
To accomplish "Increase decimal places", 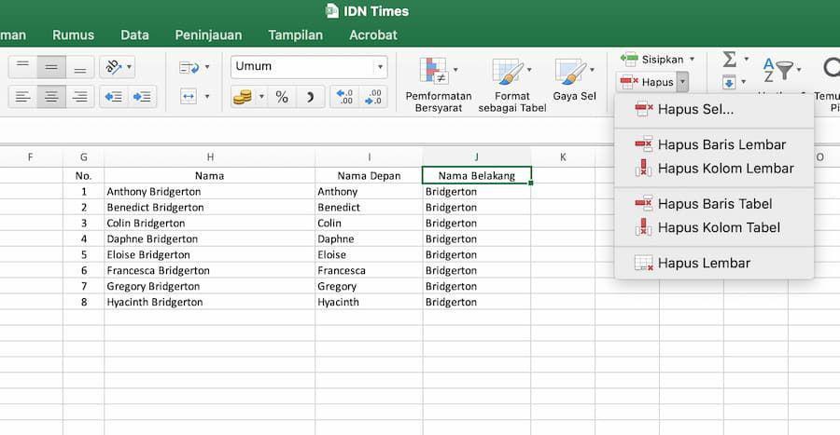I will pyautogui.click(x=343, y=97).
